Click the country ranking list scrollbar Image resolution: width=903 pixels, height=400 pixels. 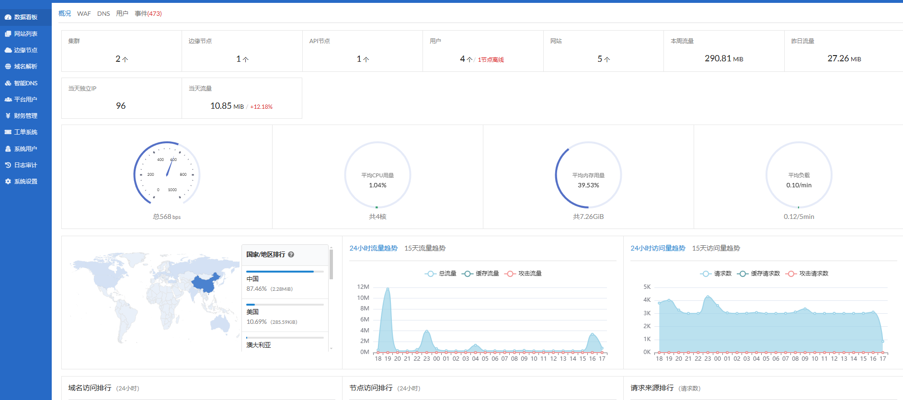coord(331,264)
